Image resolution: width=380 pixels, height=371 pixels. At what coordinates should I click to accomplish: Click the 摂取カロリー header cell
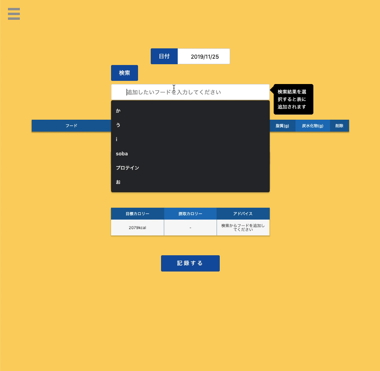pos(190,214)
